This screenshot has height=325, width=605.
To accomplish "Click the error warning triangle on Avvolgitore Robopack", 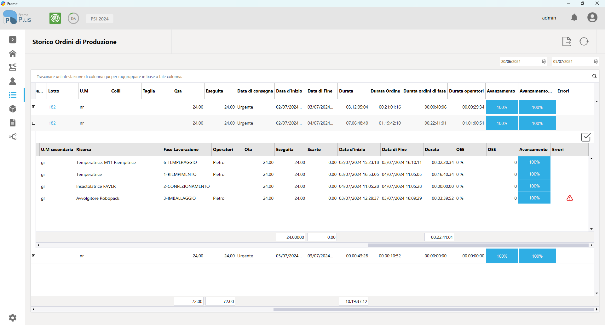I will coord(570,198).
